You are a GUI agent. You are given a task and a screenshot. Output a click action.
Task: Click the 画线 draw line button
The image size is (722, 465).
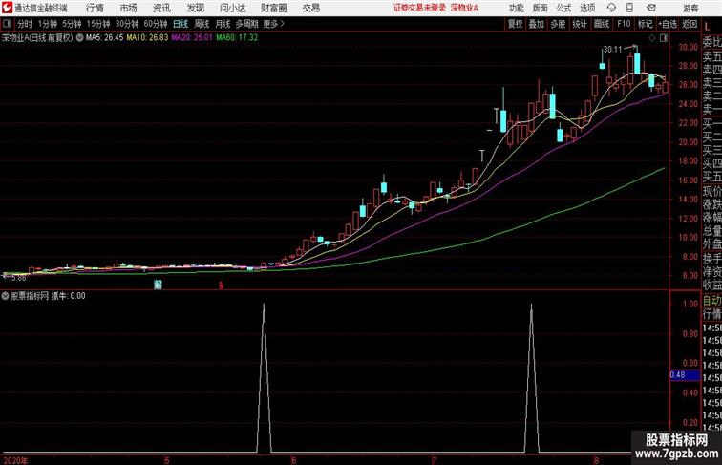602,24
